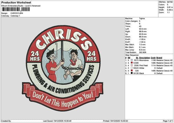Click 'Wilcom EmbroideryStudio – Level 3 Advanced' text
The height and width of the screenshot is (123, 174).
(21, 6)
